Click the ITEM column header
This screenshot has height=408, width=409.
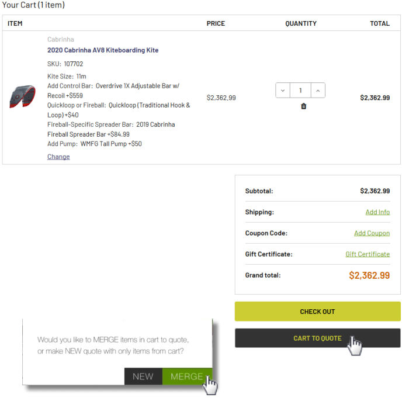[15, 23]
